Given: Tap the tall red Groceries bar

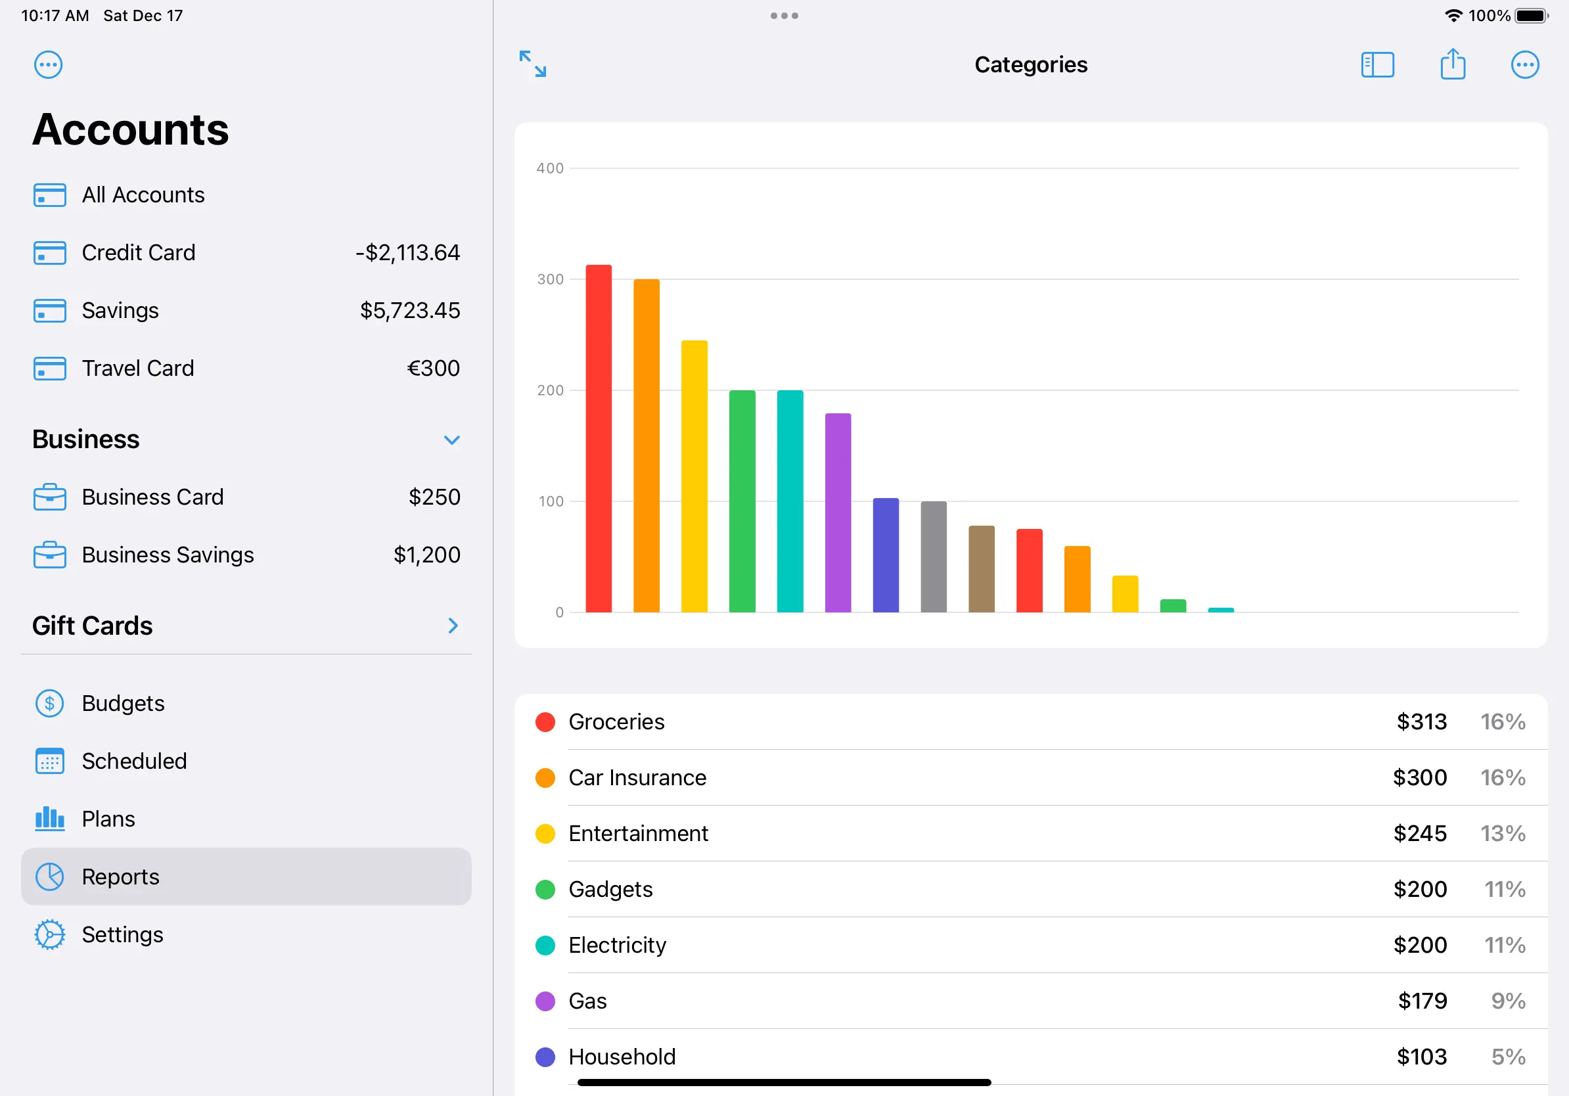Looking at the screenshot, I should (599, 439).
